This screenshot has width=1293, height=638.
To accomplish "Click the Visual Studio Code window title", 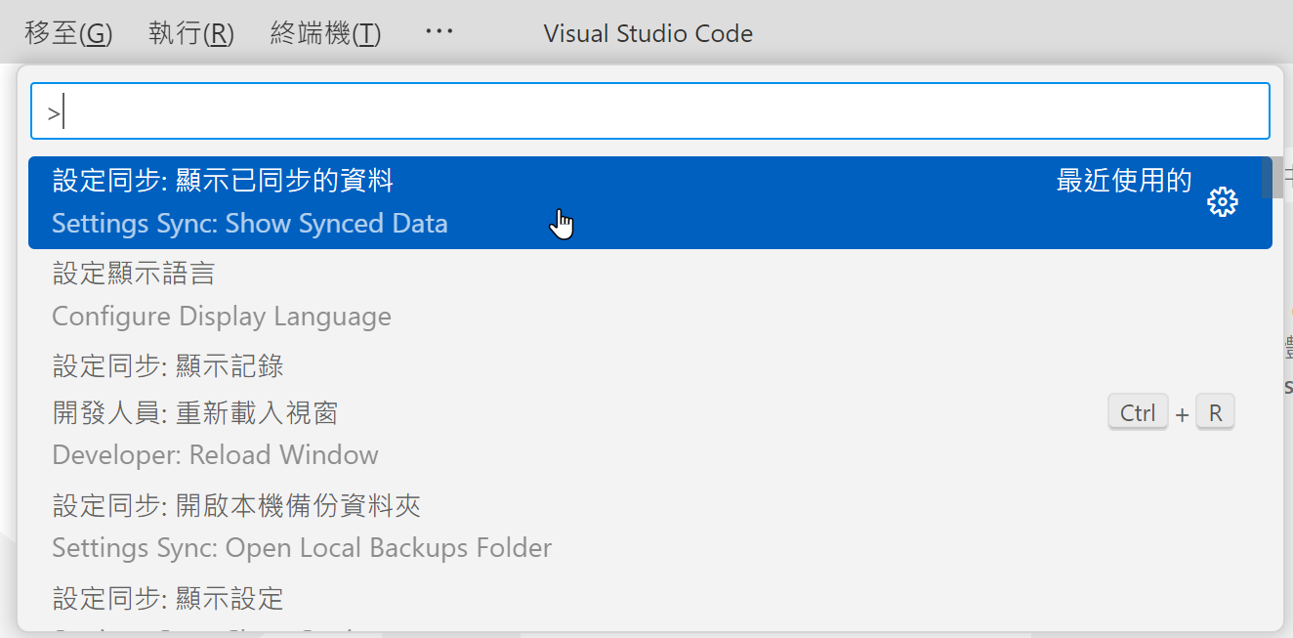I will click(x=648, y=33).
